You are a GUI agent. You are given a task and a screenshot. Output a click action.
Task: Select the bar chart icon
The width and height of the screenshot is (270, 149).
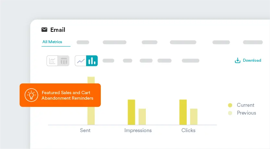coord(92,61)
